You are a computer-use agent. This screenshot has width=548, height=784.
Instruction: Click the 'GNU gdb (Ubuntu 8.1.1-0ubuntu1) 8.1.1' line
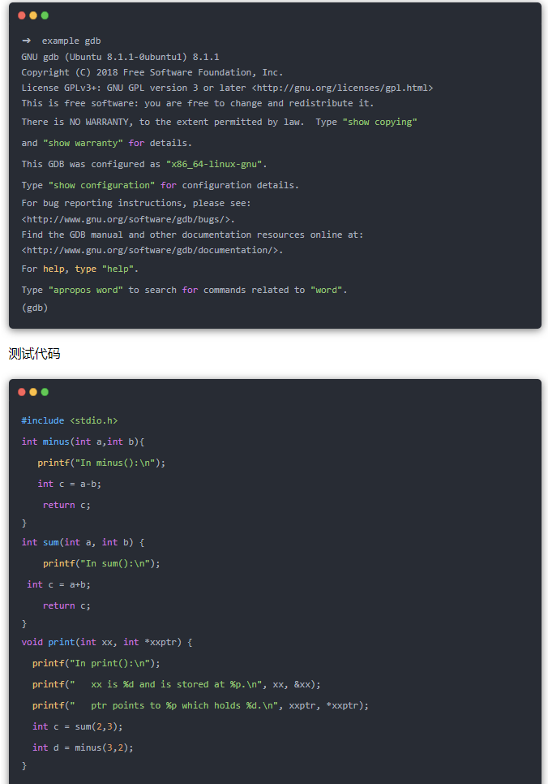tap(121, 57)
